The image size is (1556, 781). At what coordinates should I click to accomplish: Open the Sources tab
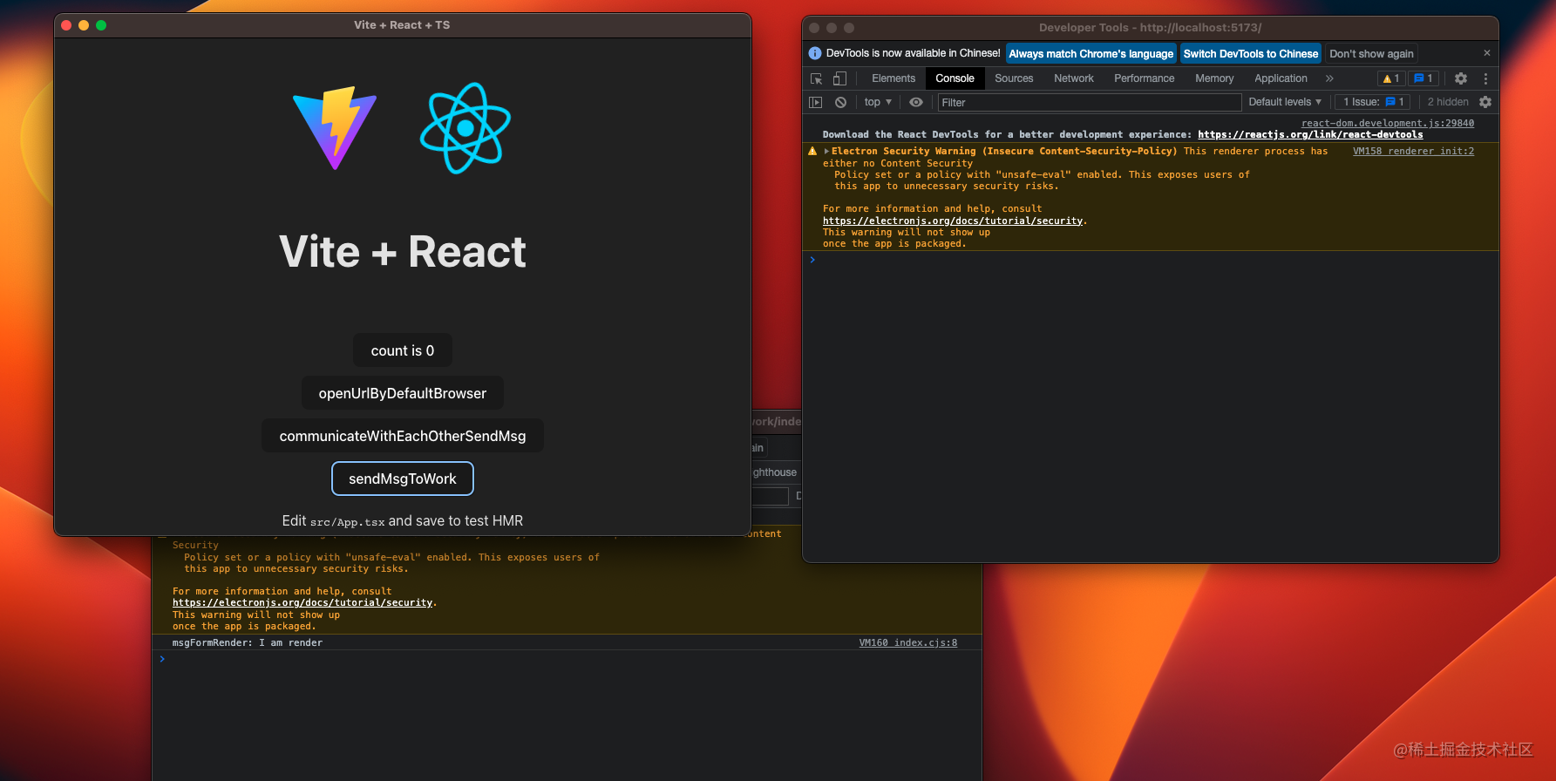point(1014,78)
